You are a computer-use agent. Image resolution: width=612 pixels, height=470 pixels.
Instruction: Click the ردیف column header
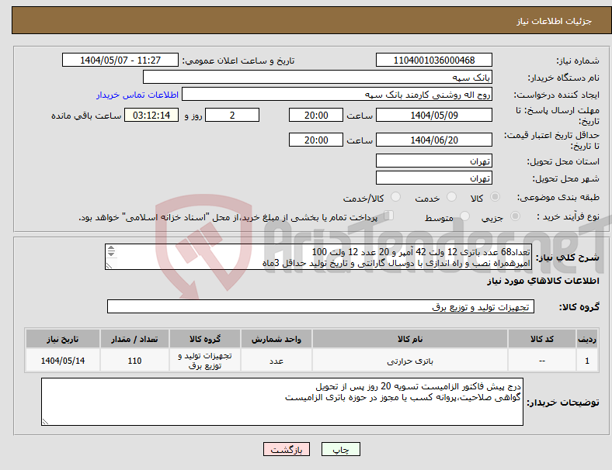(x=587, y=339)
